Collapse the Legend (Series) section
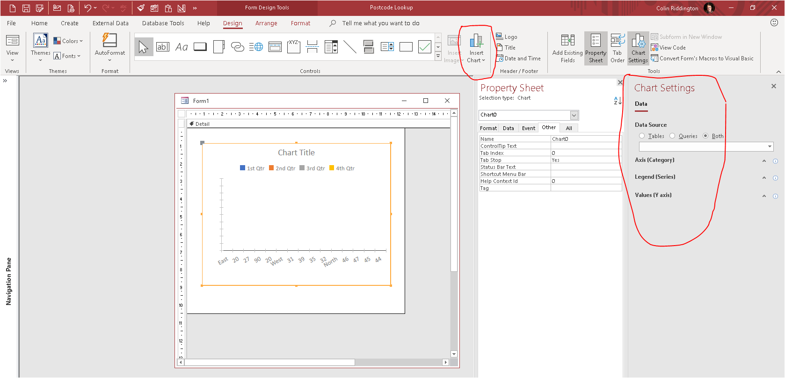Image resolution: width=785 pixels, height=378 pixels. [x=764, y=178]
